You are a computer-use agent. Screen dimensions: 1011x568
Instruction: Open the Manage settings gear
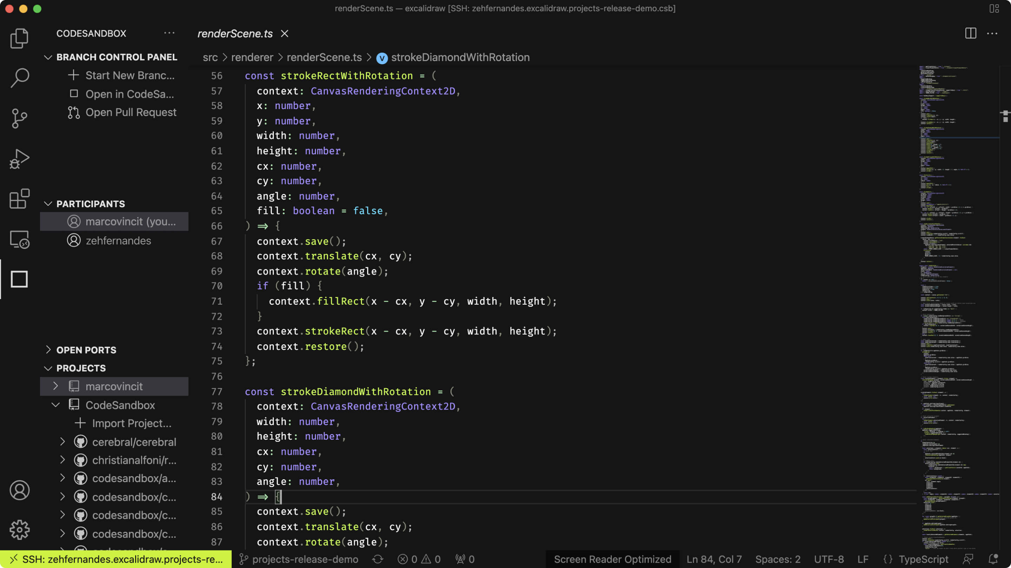coord(19,529)
